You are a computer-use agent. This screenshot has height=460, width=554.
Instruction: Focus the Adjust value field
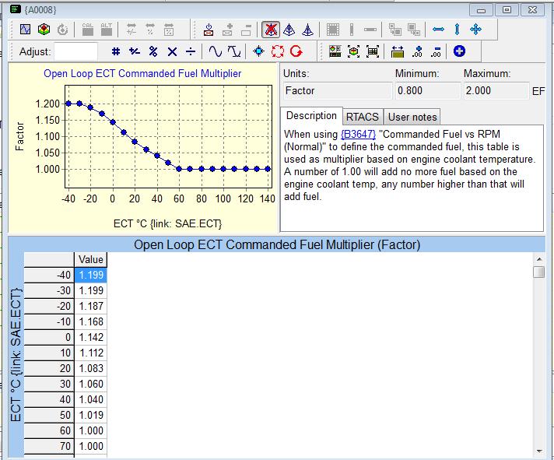[76, 51]
